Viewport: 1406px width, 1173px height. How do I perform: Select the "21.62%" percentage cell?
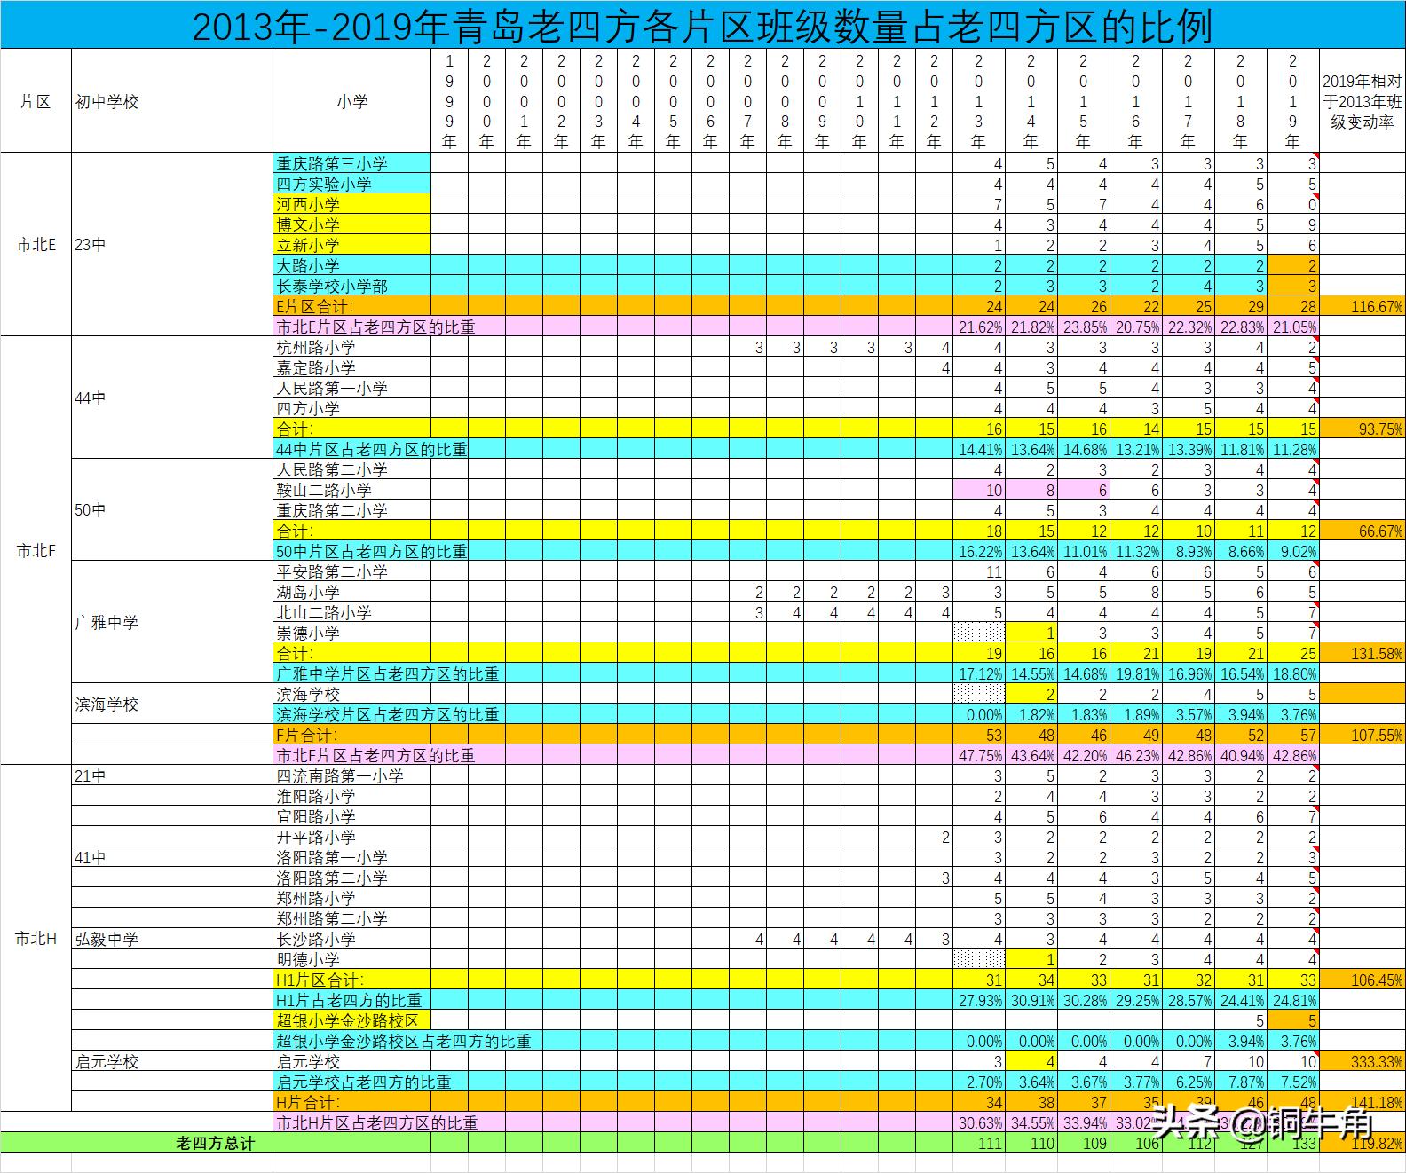[979, 327]
